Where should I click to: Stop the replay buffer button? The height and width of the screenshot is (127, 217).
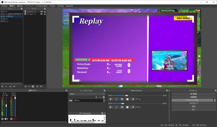(x=192, y=100)
